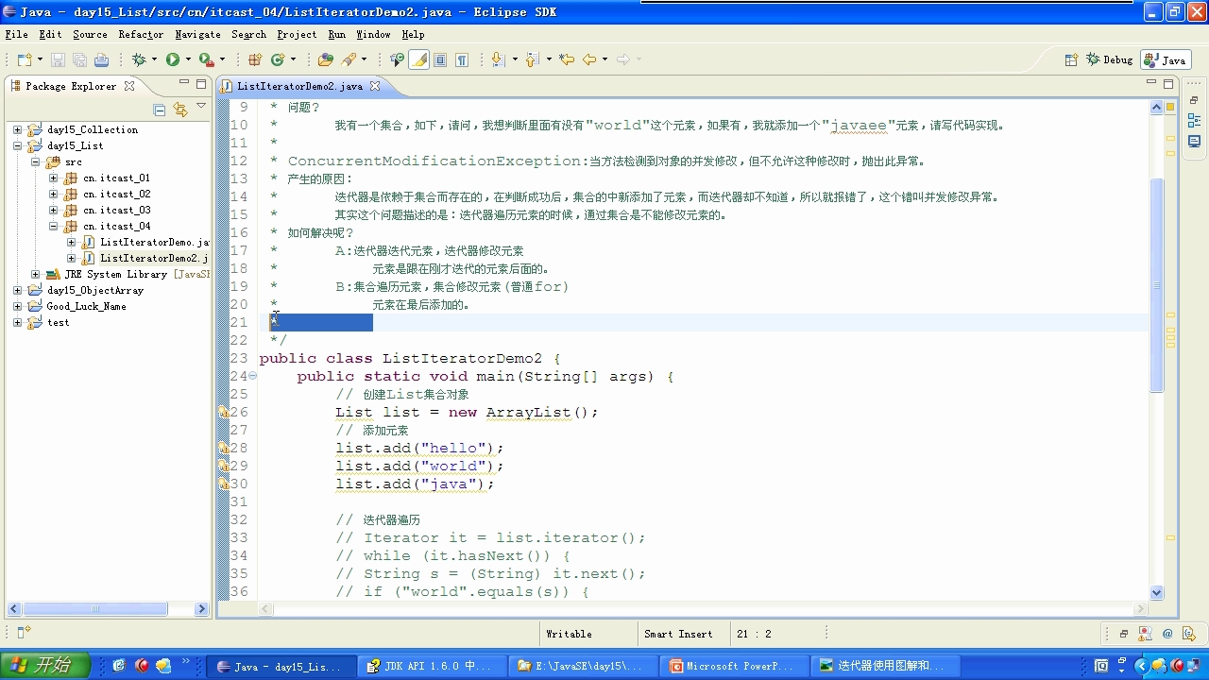Click the Save All toolbar icon
The image size is (1209, 680).
tap(79, 59)
